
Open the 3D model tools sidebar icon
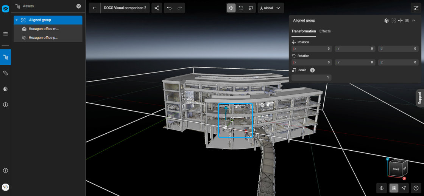coord(5,89)
